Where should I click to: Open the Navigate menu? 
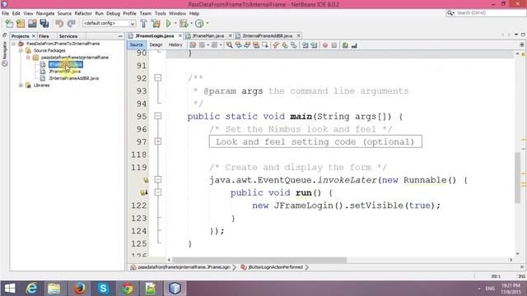point(45,13)
